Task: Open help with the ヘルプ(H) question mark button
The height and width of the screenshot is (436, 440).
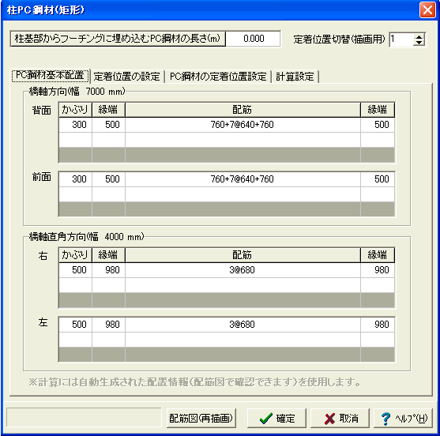Action: click(403, 418)
